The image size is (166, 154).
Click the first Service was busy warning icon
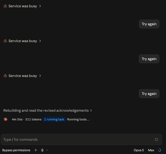(x=5, y=6)
